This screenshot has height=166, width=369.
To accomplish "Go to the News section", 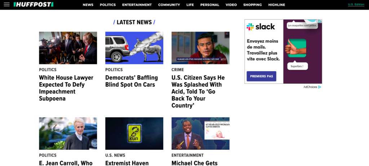I will [x=88, y=5].
